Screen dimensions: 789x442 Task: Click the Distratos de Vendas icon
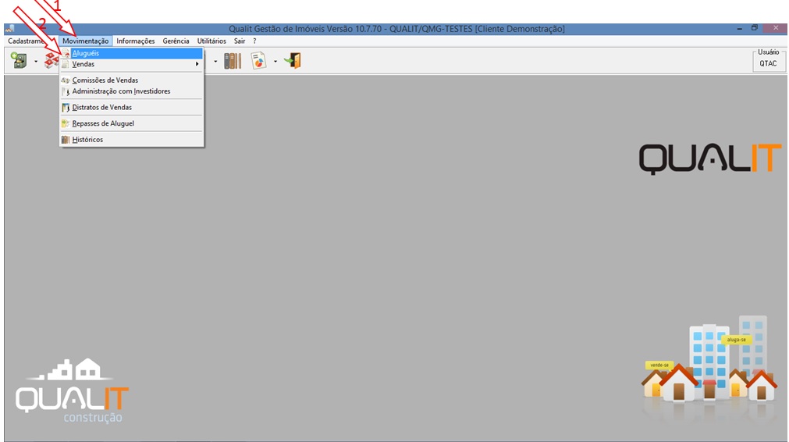(66, 107)
